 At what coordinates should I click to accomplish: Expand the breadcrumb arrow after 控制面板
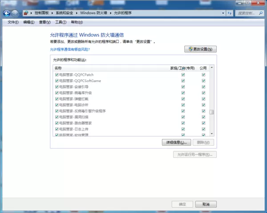52,13
